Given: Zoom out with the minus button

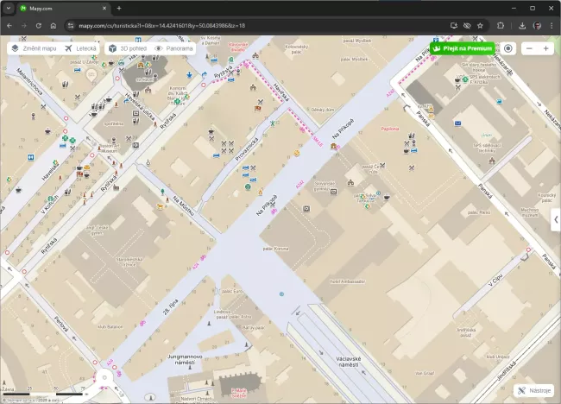Looking at the screenshot, I should [x=530, y=48].
